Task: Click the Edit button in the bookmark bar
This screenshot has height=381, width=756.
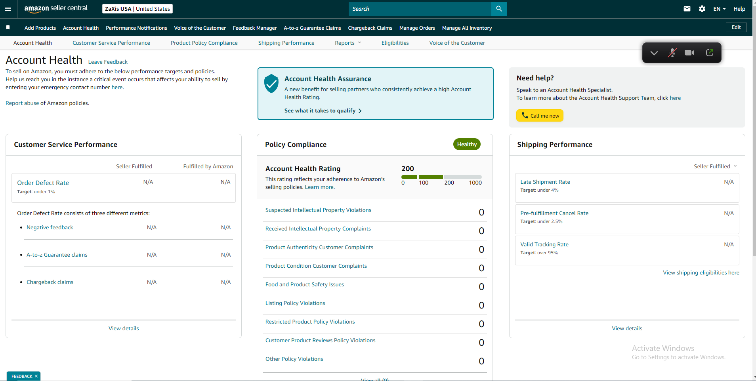Action: [736, 27]
